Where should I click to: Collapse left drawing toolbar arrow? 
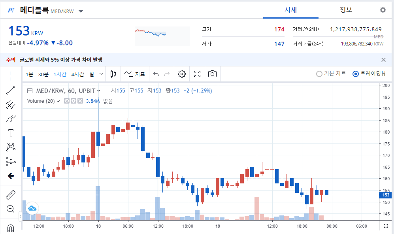click(21, 216)
